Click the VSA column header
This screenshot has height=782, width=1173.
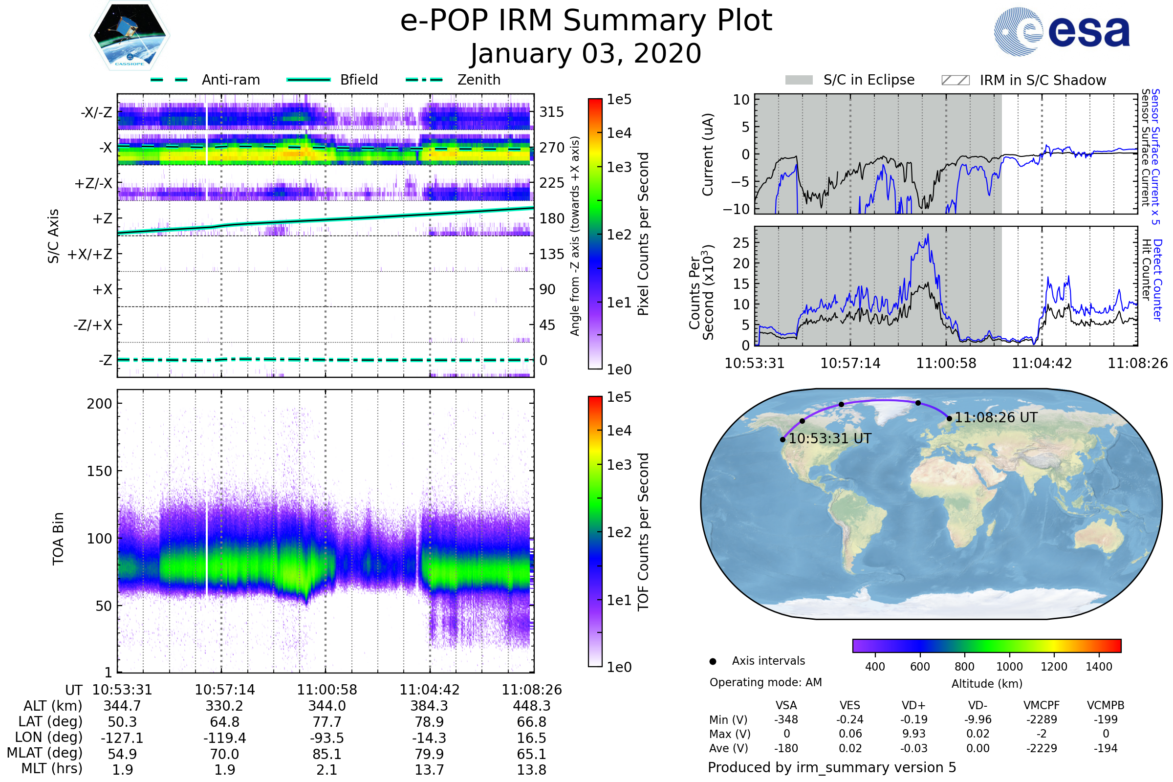click(786, 705)
